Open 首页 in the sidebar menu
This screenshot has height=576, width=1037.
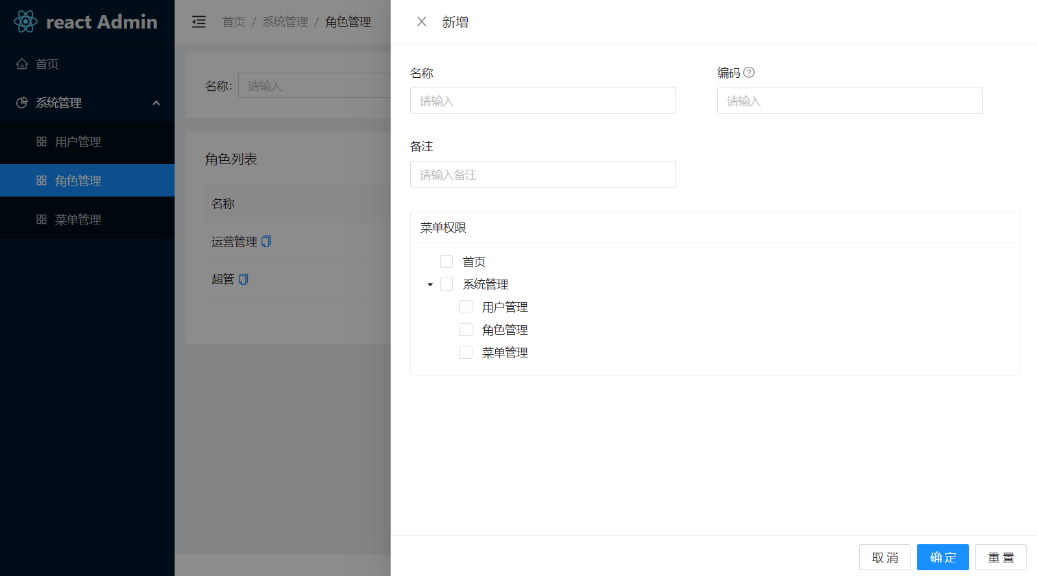click(x=87, y=64)
